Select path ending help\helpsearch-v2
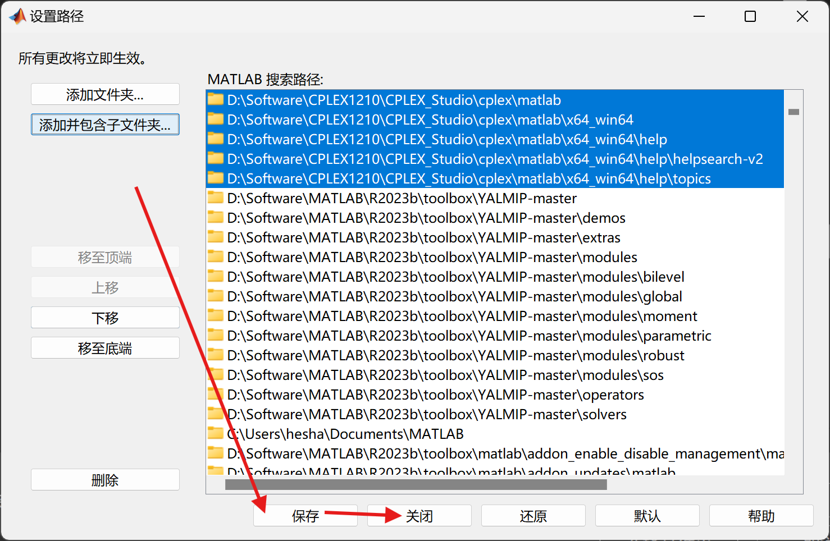830x541 pixels. [x=495, y=159]
